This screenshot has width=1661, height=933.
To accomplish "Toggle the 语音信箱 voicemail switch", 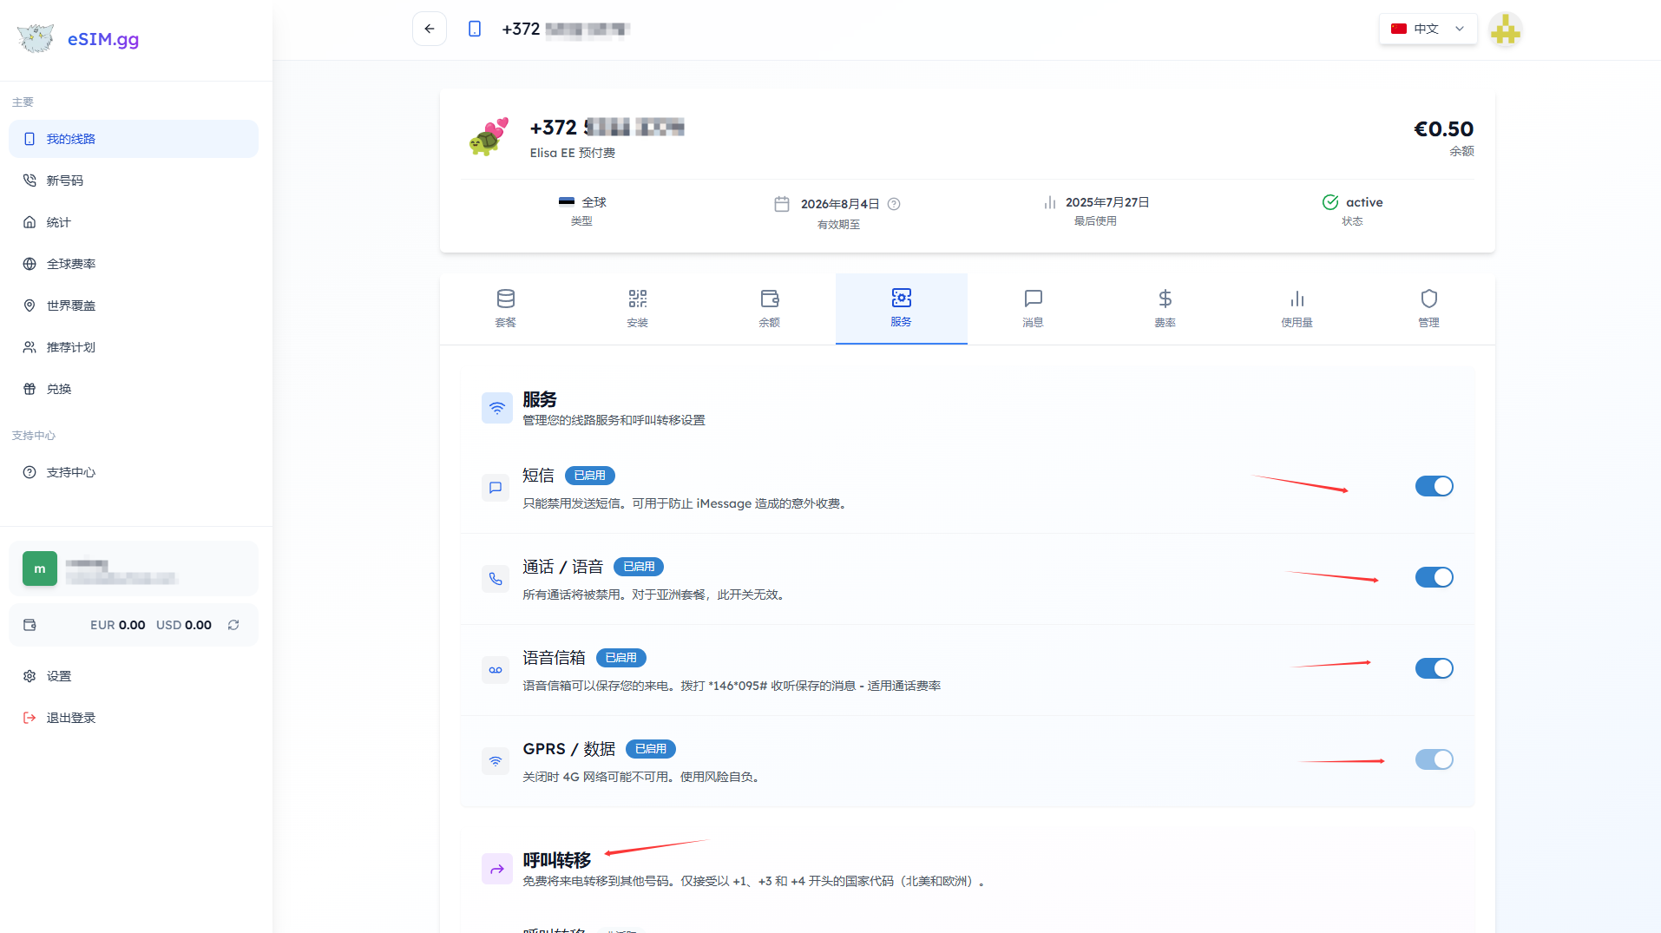I will tap(1434, 668).
